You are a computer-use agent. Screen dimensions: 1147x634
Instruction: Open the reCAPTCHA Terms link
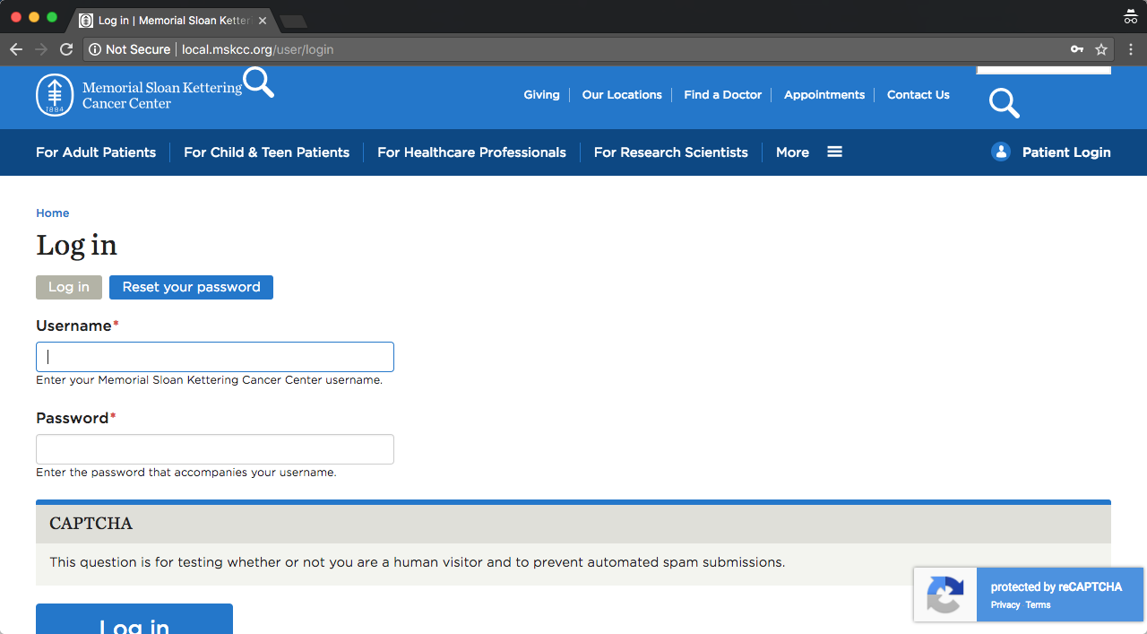click(1038, 605)
